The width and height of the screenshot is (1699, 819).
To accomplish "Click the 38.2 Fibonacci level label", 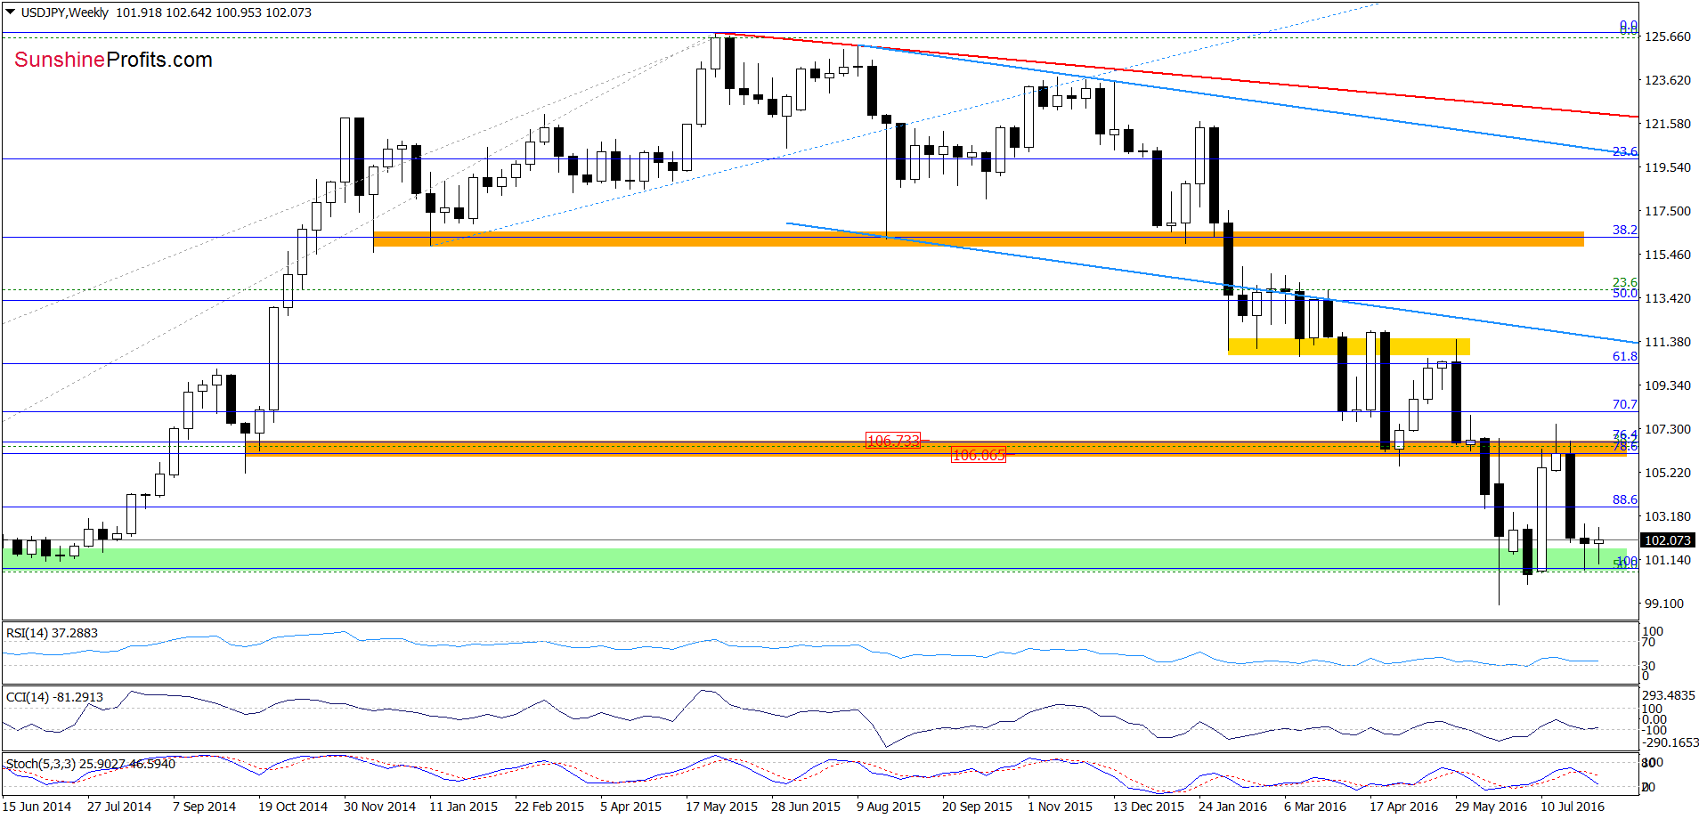I will (x=1624, y=230).
